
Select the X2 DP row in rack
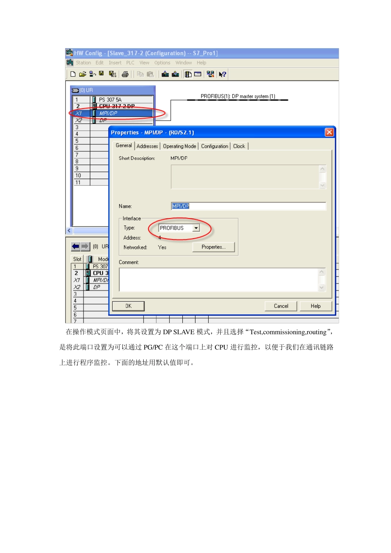coord(114,120)
